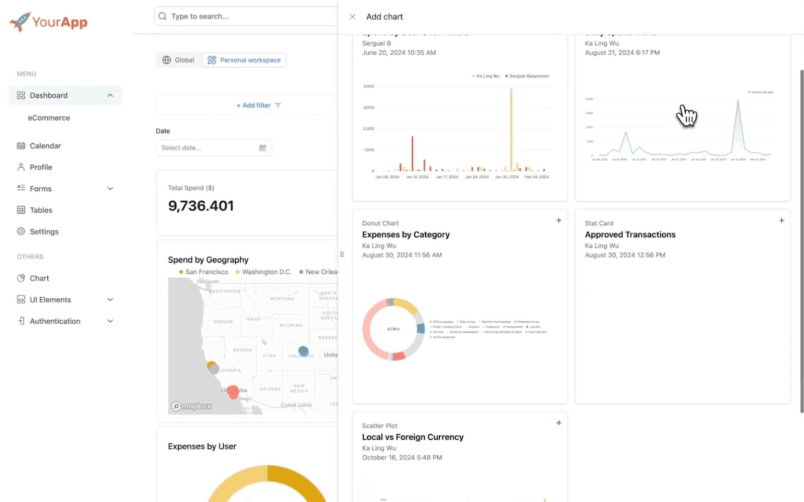Click the Add chart panel title

384,17
